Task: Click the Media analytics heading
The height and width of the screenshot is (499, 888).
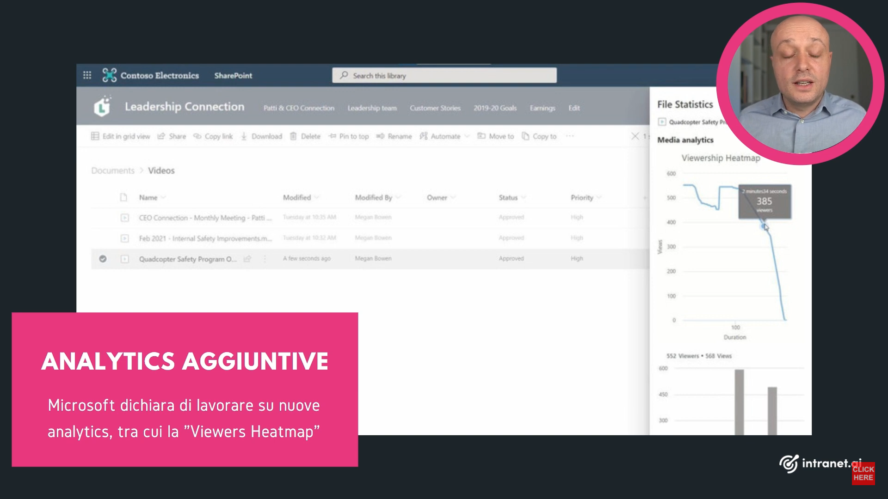Action: (x=685, y=140)
